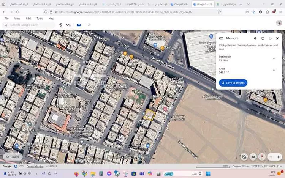Click the Search Google Earth field
This screenshot has width=285, height=178.
tap(30, 25)
